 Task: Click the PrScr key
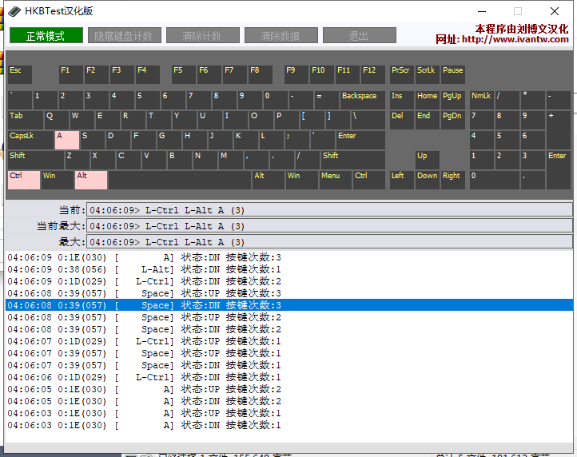[x=402, y=74]
